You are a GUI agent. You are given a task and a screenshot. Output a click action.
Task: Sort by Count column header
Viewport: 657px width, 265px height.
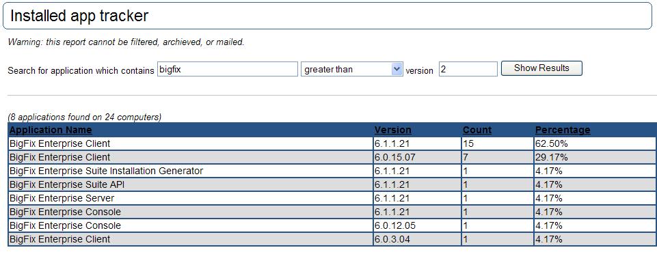pos(477,130)
